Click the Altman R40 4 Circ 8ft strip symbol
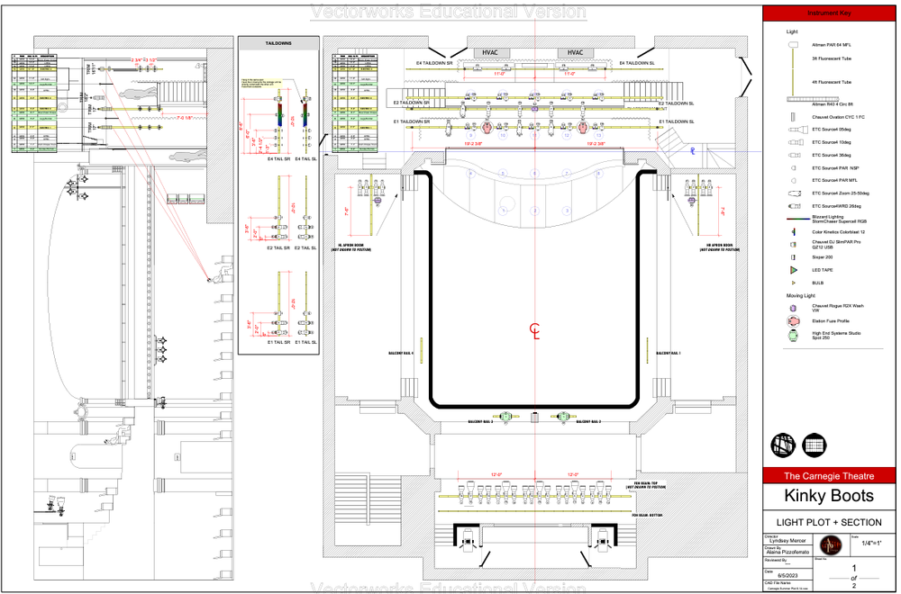Image resolution: width=901 pixels, height=594 pixels. (812, 99)
